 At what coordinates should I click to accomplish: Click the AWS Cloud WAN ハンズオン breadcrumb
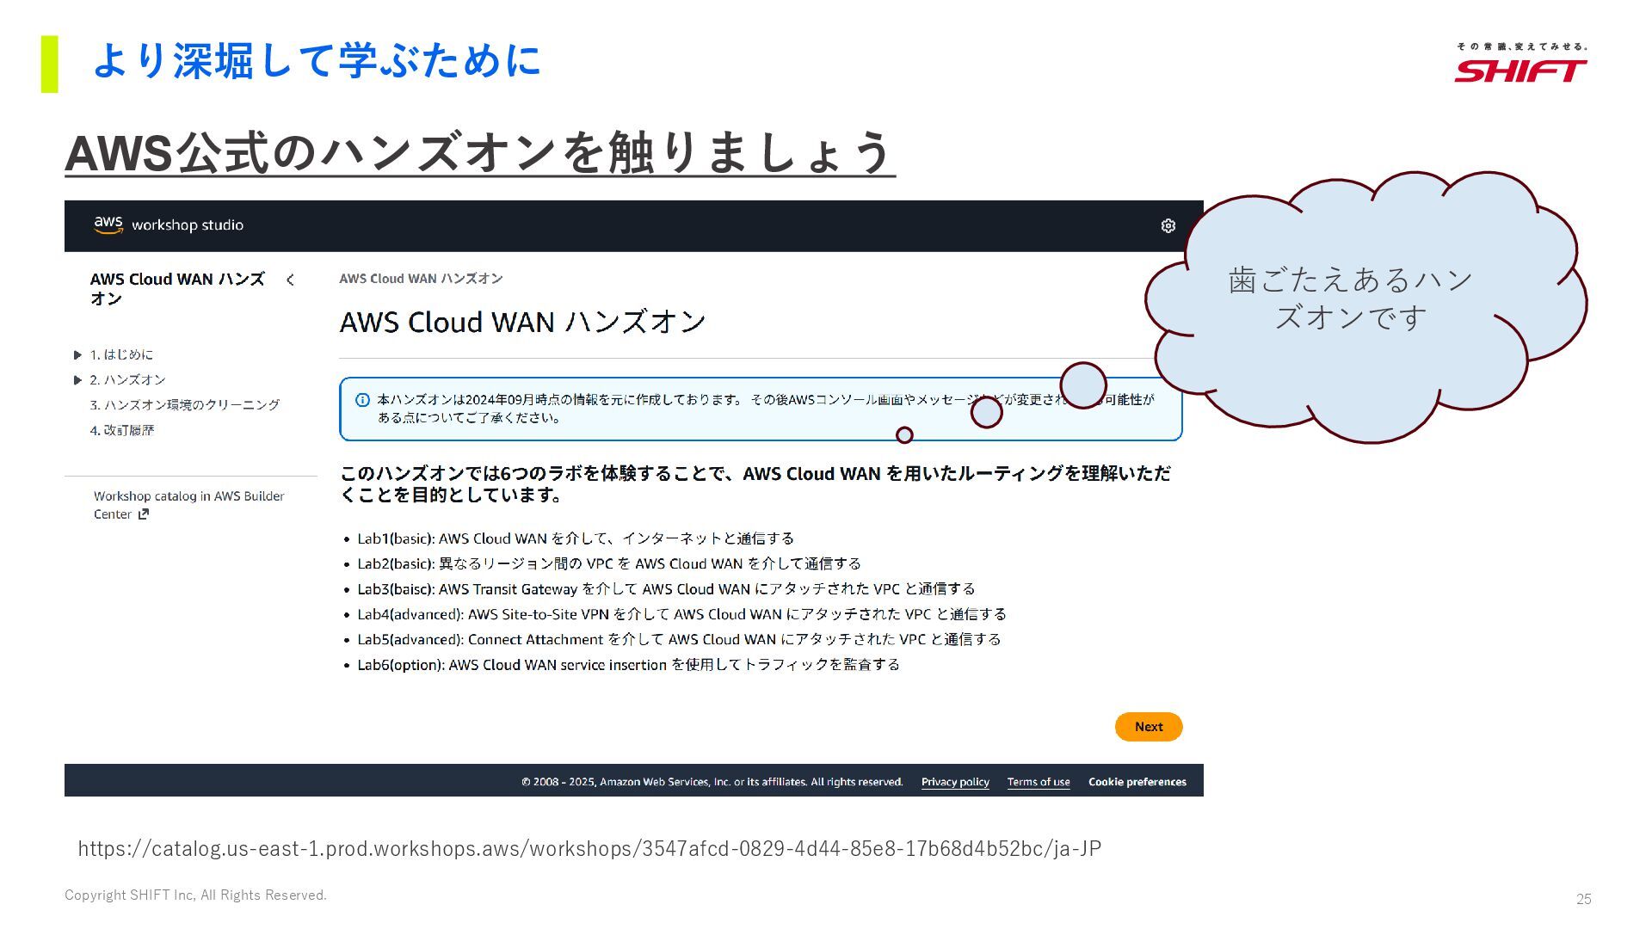pos(421,279)
